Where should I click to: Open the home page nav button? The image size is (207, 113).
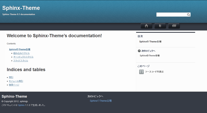146,26
